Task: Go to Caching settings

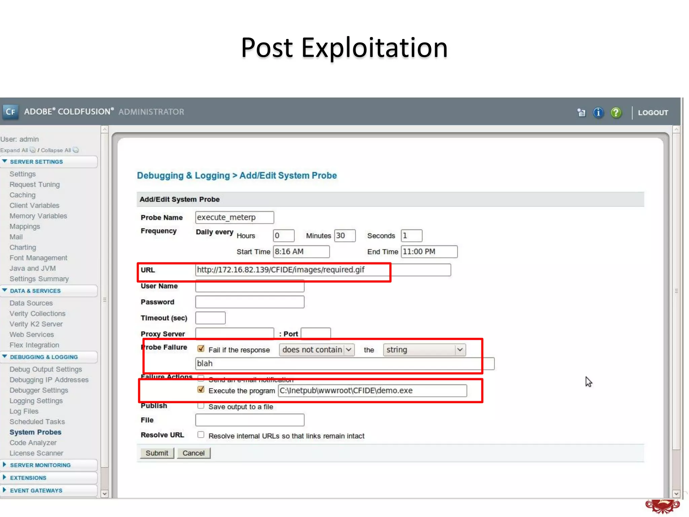Action: click(23, 195)
